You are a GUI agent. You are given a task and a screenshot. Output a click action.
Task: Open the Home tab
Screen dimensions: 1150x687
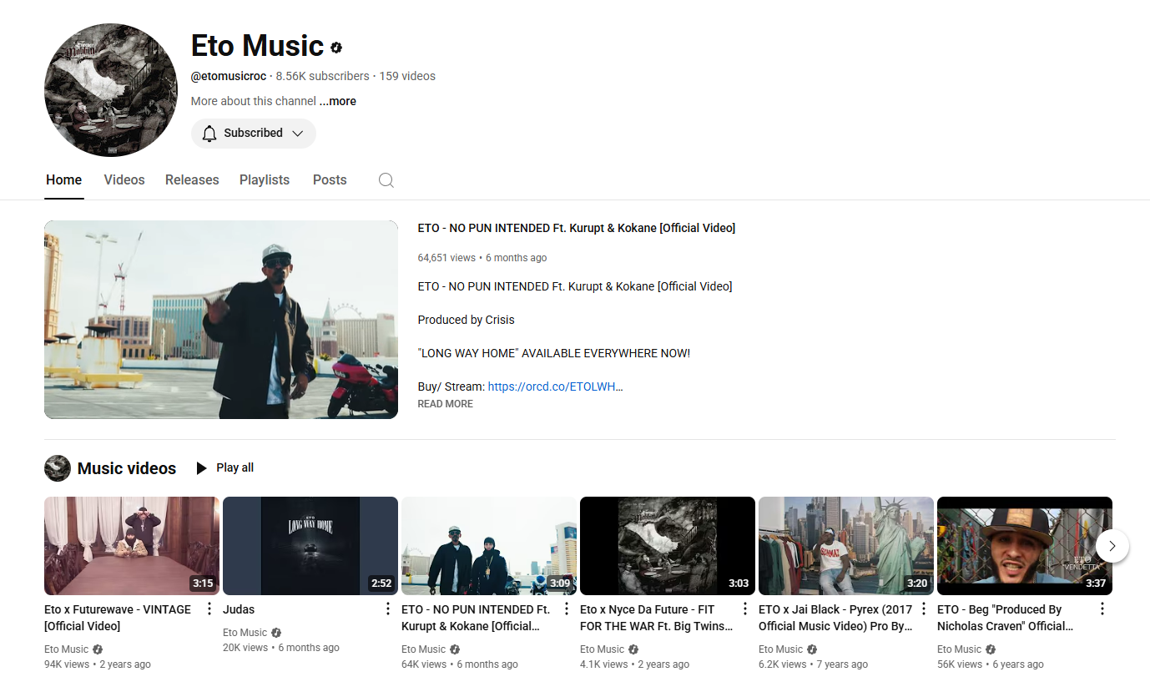[x=64, y=180]
